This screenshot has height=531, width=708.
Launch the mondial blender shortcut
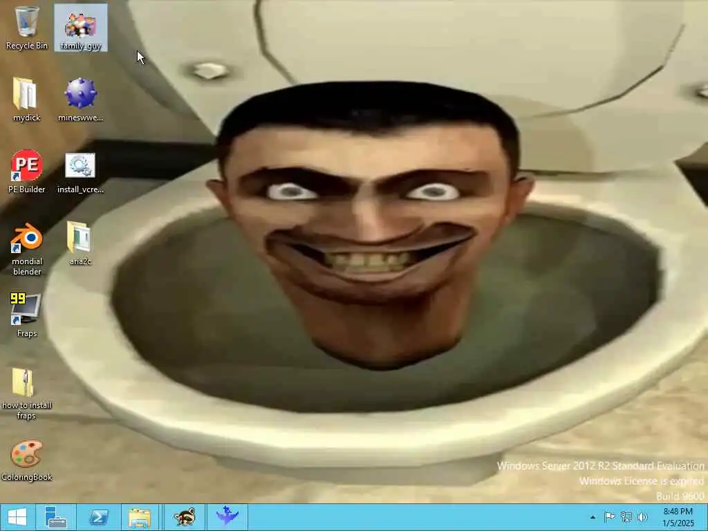coord(27,248)
